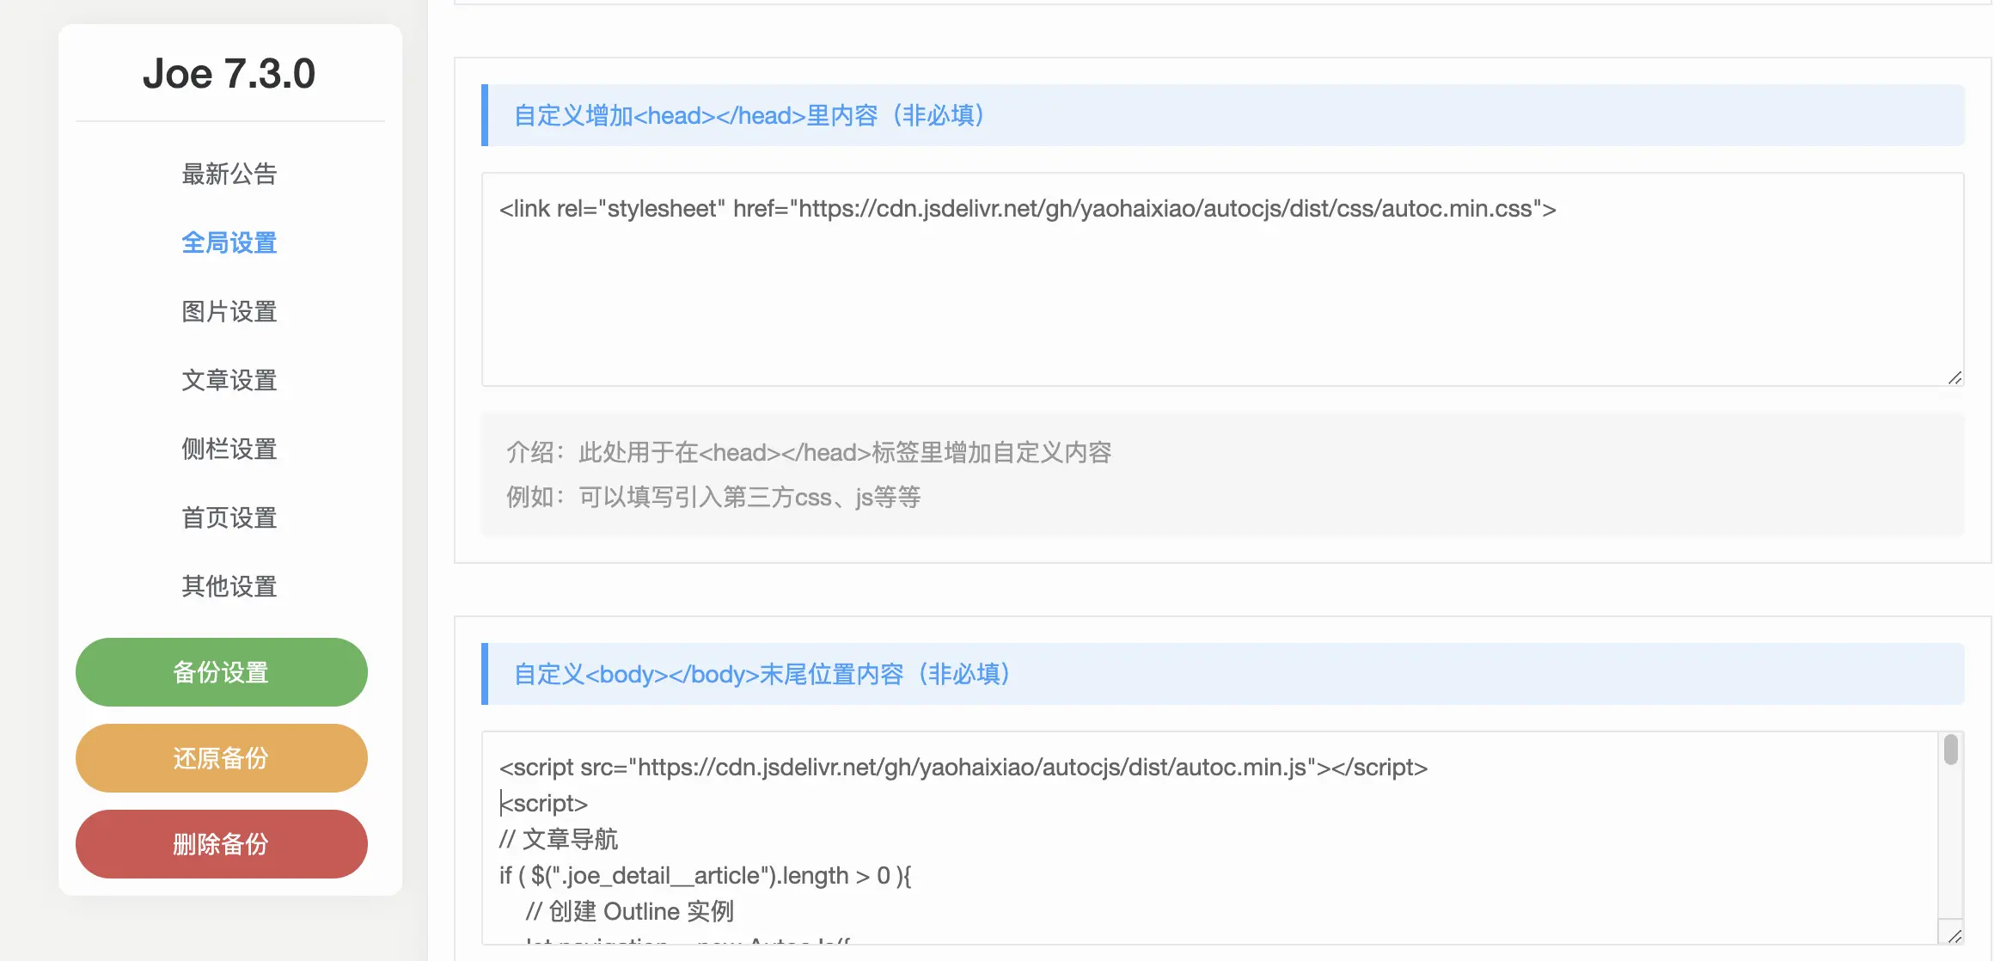Grab head textarea resize handle corner
Screen dimensions: 1994x961
[x=1954, y=377]
